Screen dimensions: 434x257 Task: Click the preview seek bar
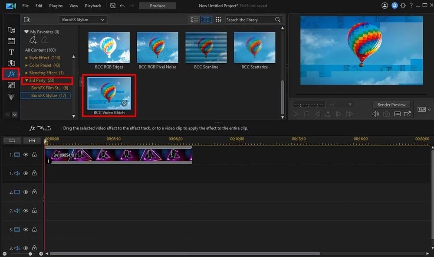pos(362,94)
